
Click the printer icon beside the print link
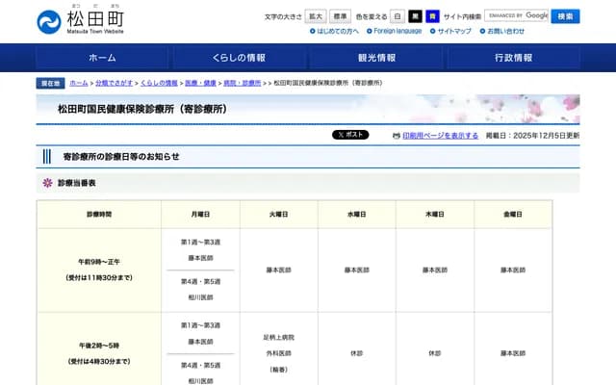pyautogui.click(x=396, y=136)
